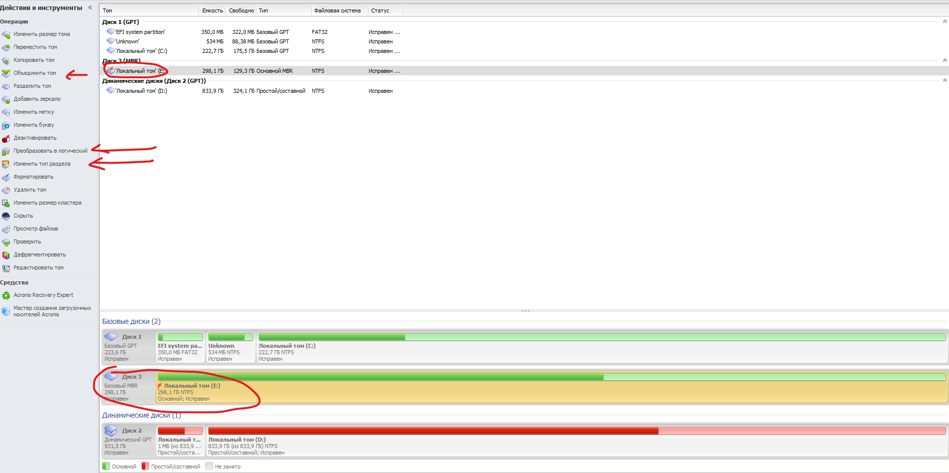Click the 'Преобразовать в логический' icon
Screen dimensions: 949x473
click(x=6, y=151)
